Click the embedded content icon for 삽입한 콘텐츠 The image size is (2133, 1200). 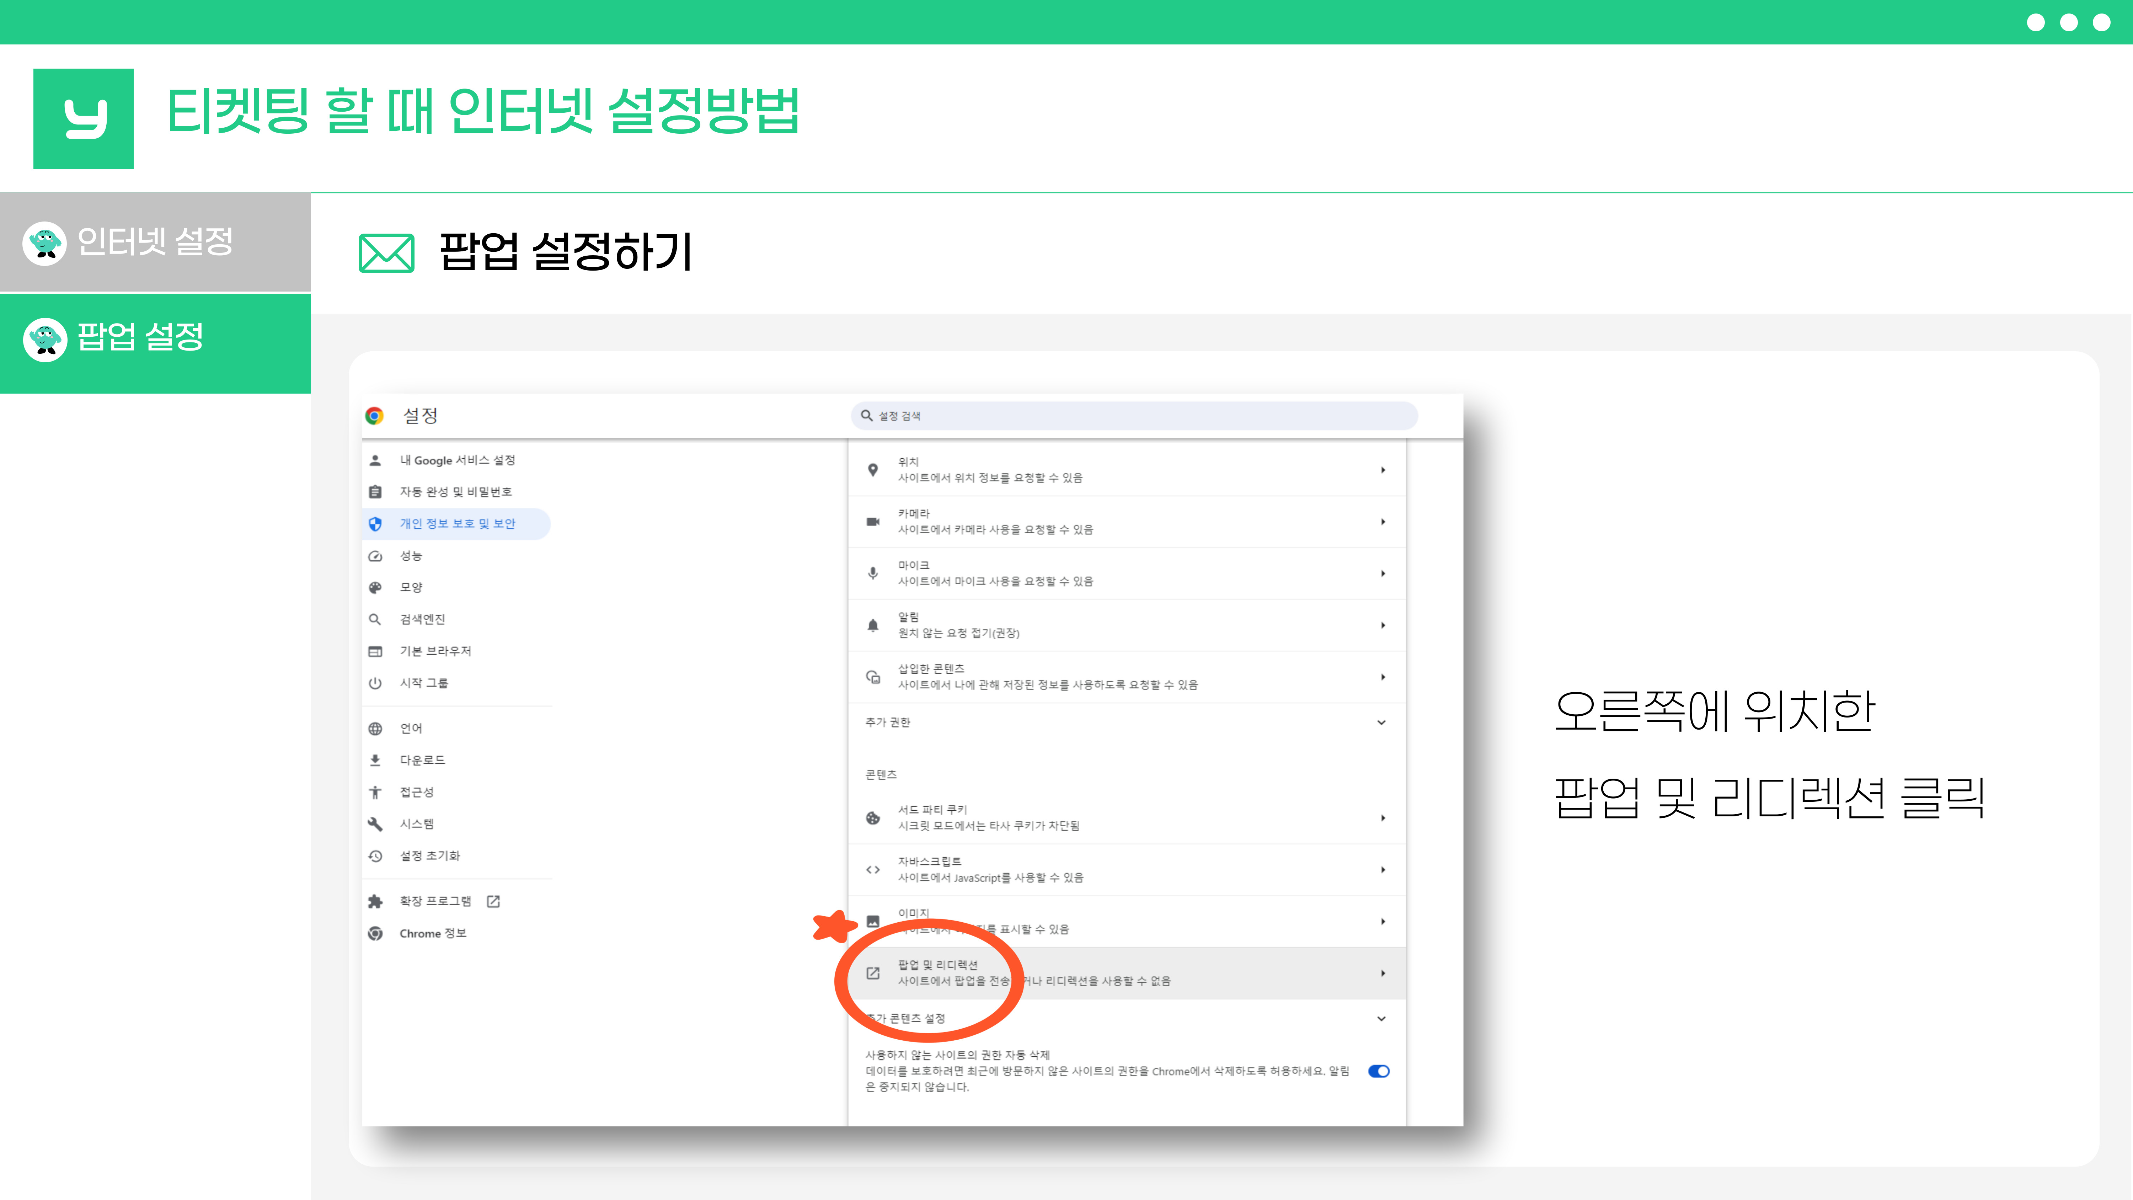click(873, 677)
